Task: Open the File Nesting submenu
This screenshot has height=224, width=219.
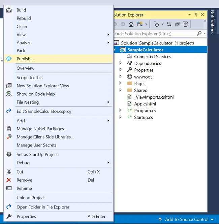Action: 59,102
